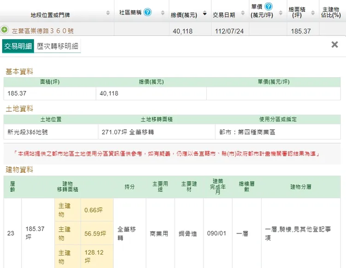Click 建築完成年月 column header

[218, 187]
